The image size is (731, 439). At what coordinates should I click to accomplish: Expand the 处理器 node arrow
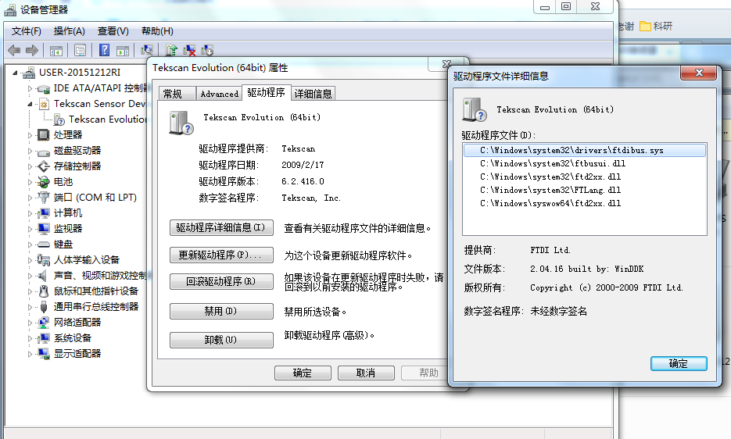click(x=30, y=136)
